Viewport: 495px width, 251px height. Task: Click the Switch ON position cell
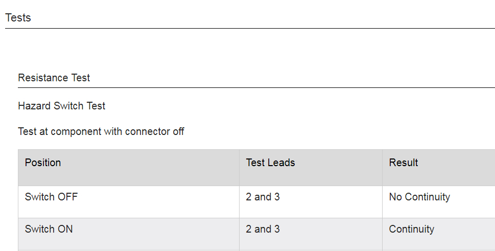tap(49, 230)
